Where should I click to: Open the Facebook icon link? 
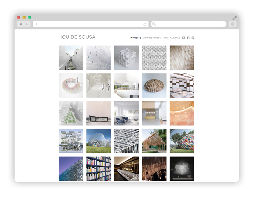[188, 38]
